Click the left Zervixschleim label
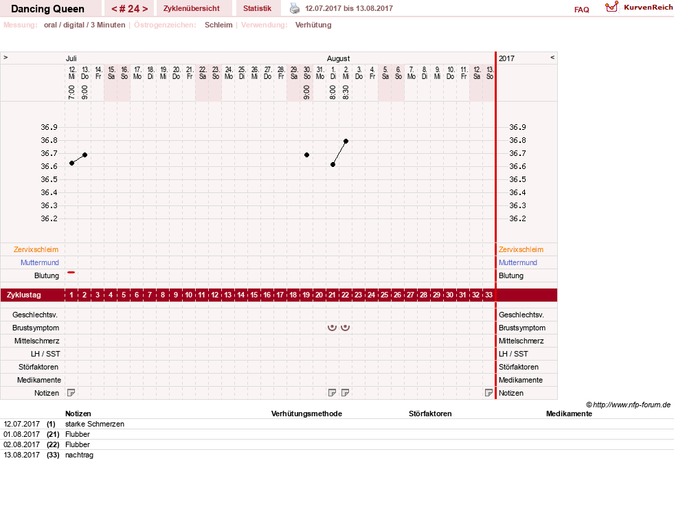Viewport: 674px width, 509px height. tap(36, 249)
